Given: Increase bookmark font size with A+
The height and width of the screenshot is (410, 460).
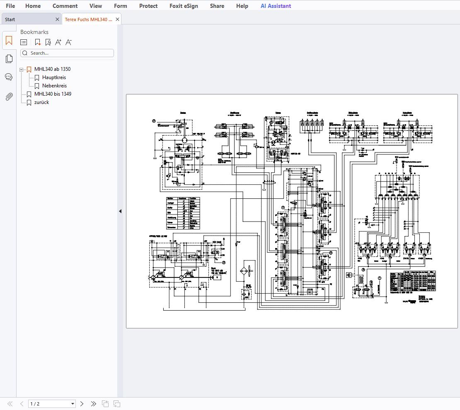Looking at the screenshot, I should coord(58,42).
